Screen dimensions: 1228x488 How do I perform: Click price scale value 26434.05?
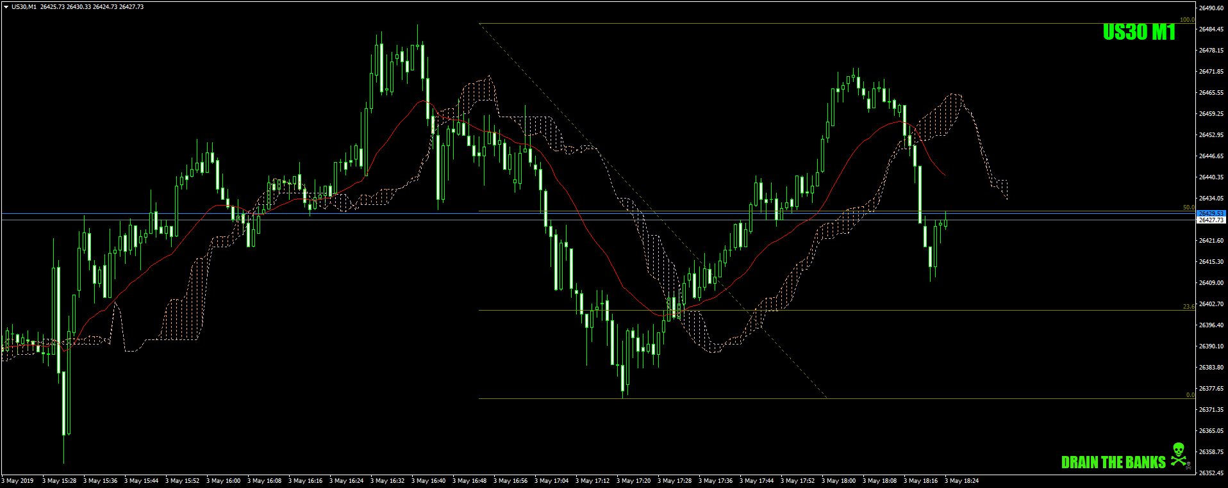(x=1211, y=199)
